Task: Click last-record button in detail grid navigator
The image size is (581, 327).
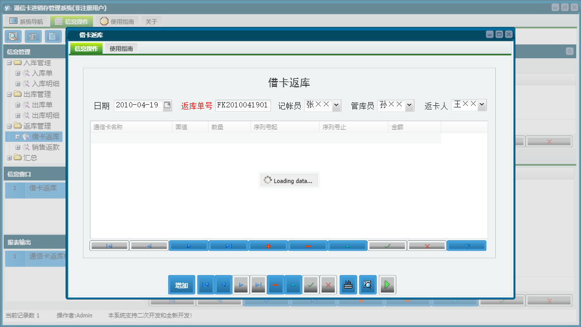Action: (228, 246)
